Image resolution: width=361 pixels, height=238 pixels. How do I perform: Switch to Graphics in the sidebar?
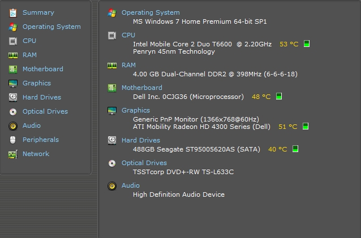coord(37,83)
